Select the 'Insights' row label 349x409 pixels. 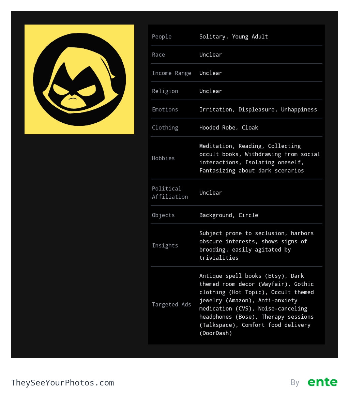(165, 245)
